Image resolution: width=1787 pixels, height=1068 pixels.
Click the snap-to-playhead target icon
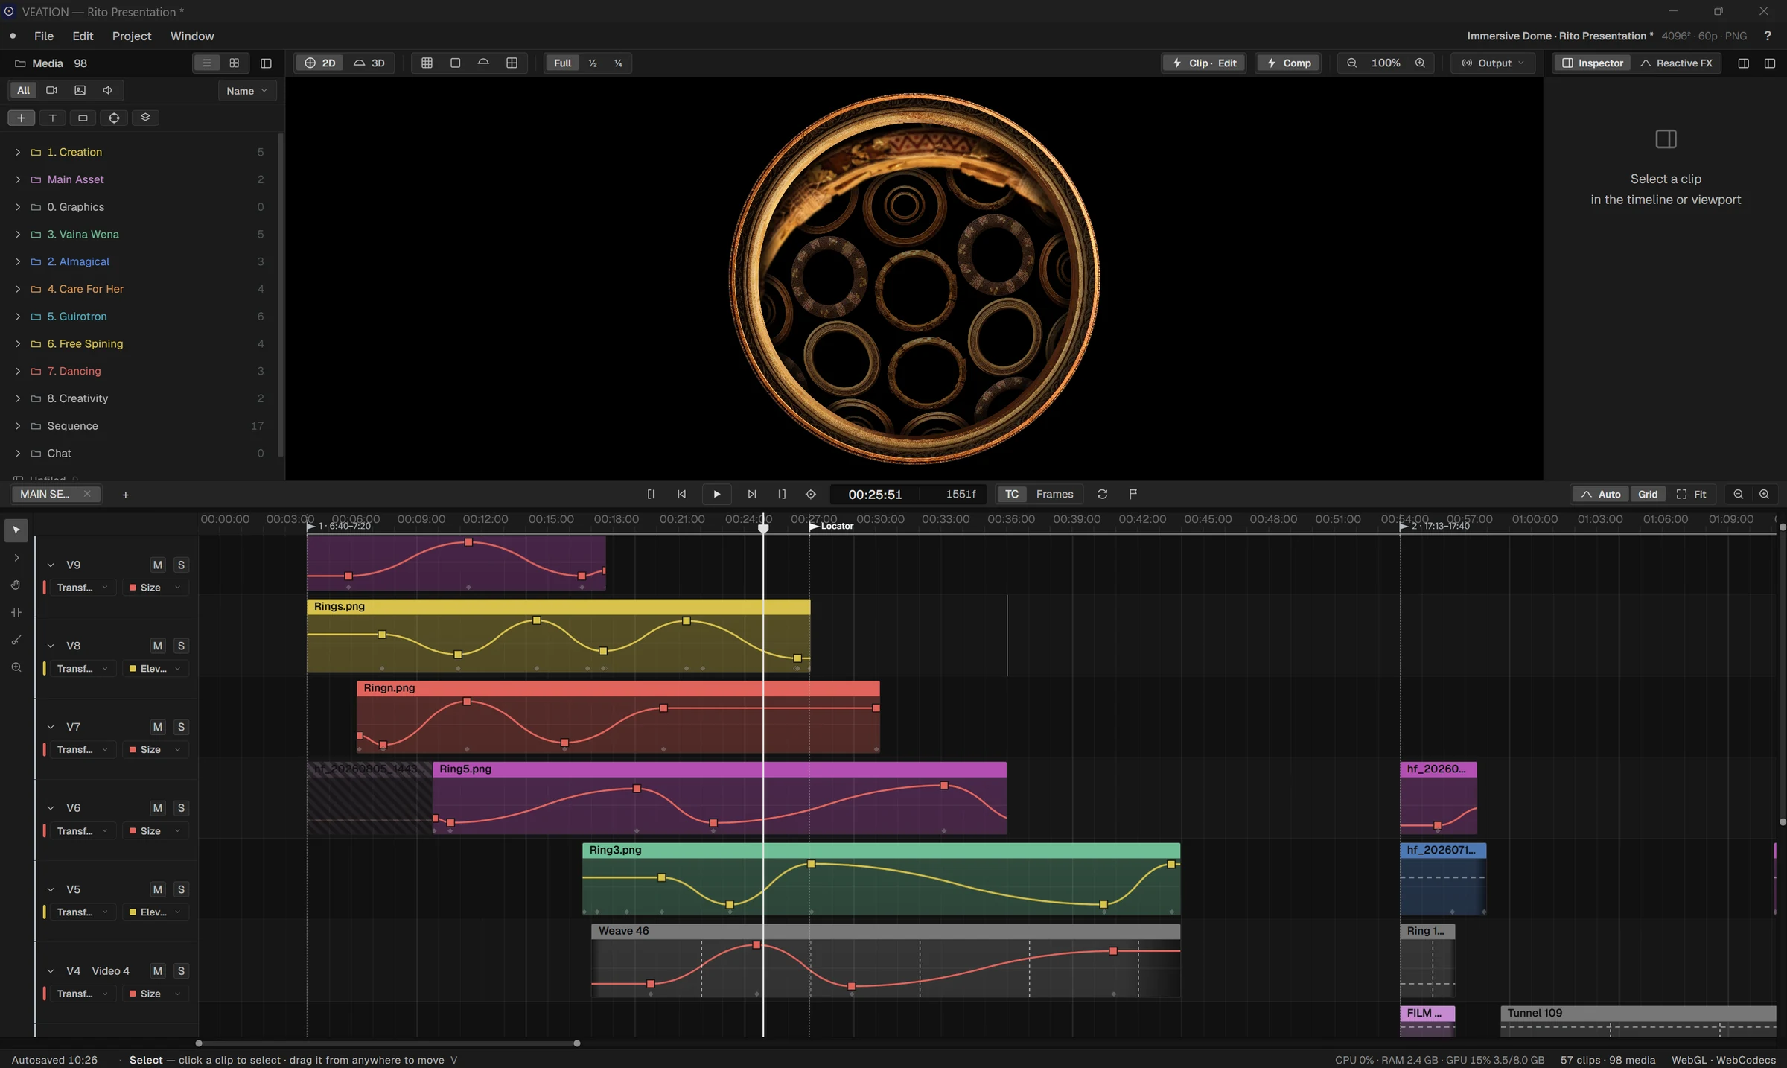click(x=811, y=494)
